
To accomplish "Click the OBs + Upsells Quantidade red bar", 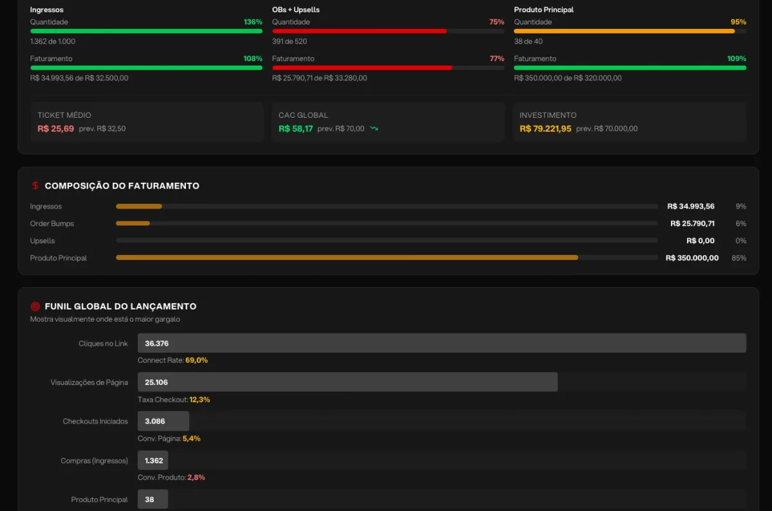I will (389, 31).
